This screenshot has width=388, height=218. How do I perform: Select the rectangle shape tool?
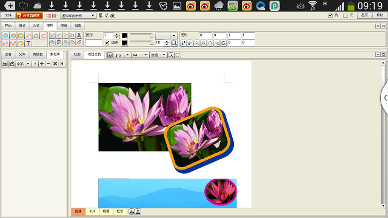click(21, 36)
